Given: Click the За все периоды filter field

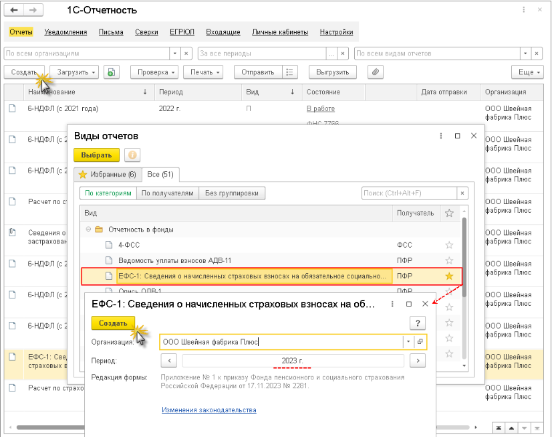Looking at the screenshot, I should click(262, 54).
